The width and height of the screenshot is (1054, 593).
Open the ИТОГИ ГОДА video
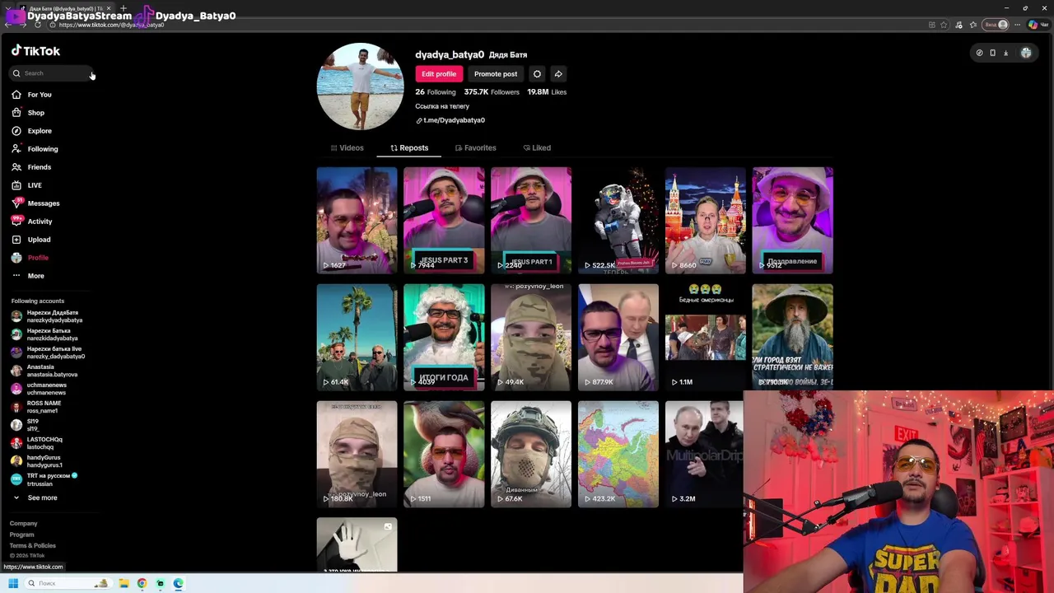pos(444,337)
